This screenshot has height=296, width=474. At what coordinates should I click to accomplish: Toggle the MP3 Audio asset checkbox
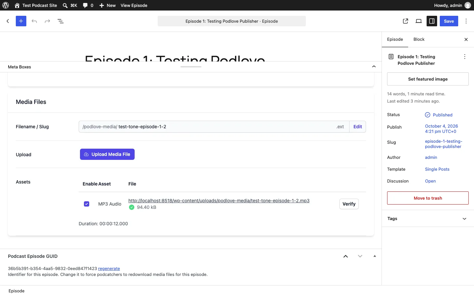[x=87, y=204]
